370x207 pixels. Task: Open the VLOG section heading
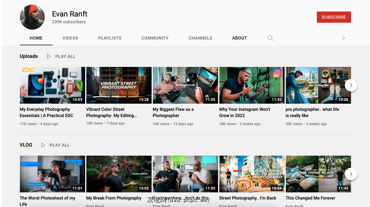click(x=26, y=145)
